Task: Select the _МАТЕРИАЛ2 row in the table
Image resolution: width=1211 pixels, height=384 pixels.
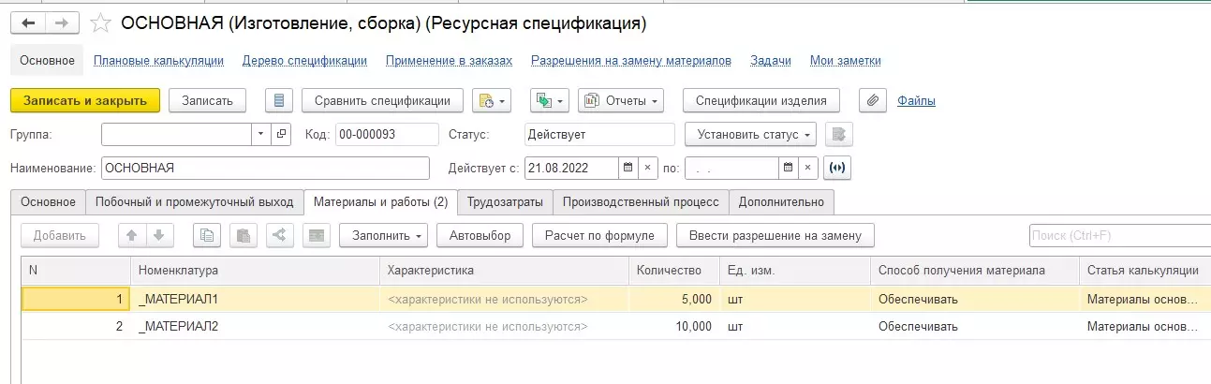Action: 178,327
